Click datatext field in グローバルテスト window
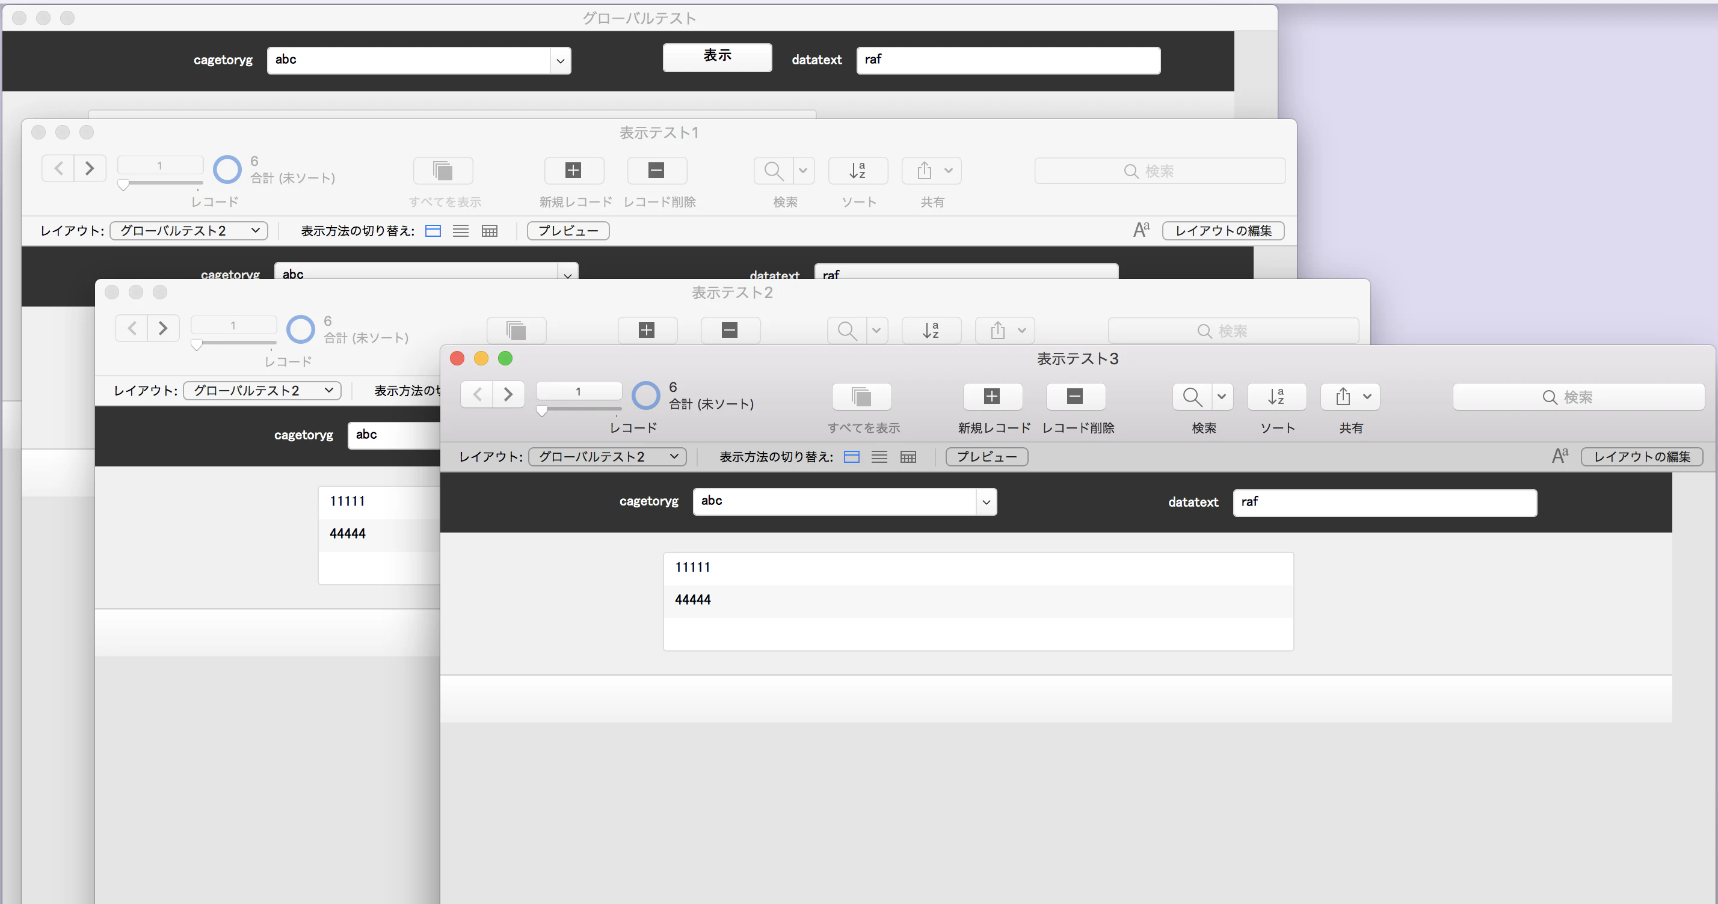The width and height of the screenshot is (1718, 904). (x=1008, y=60)
